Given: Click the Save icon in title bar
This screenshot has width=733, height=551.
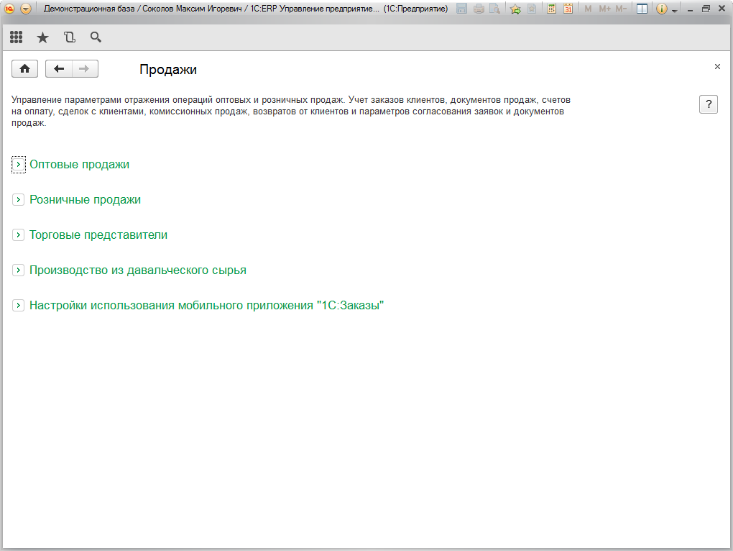Looking at the screenshot, I should click(461, 9).
